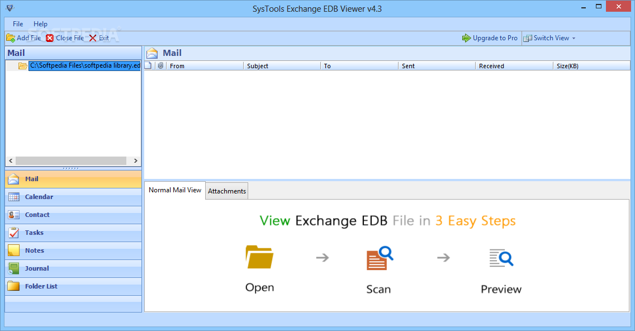Select the Journal navigation label
The width and height of the screenshot is (635, 331).
37,268
